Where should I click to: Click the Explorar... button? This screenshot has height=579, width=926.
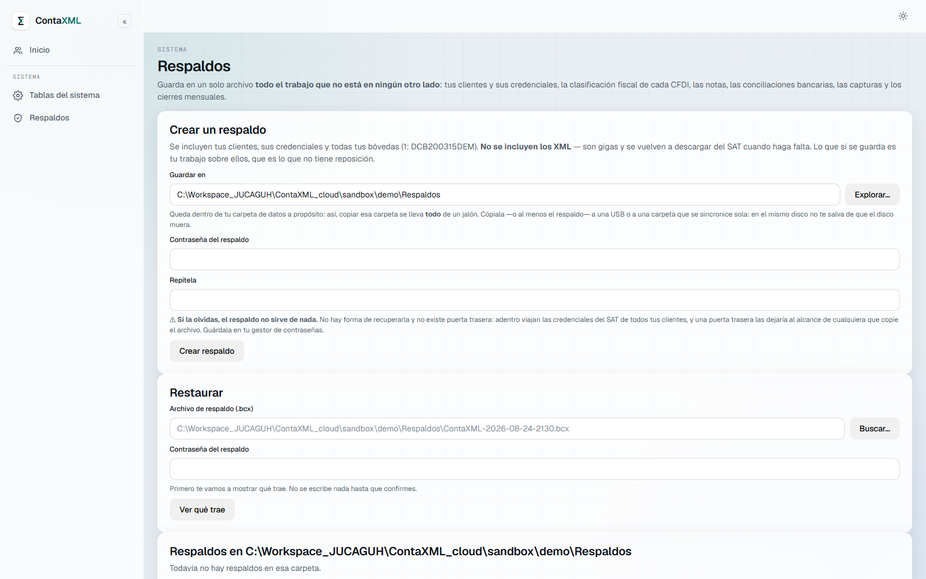point(872,195)
